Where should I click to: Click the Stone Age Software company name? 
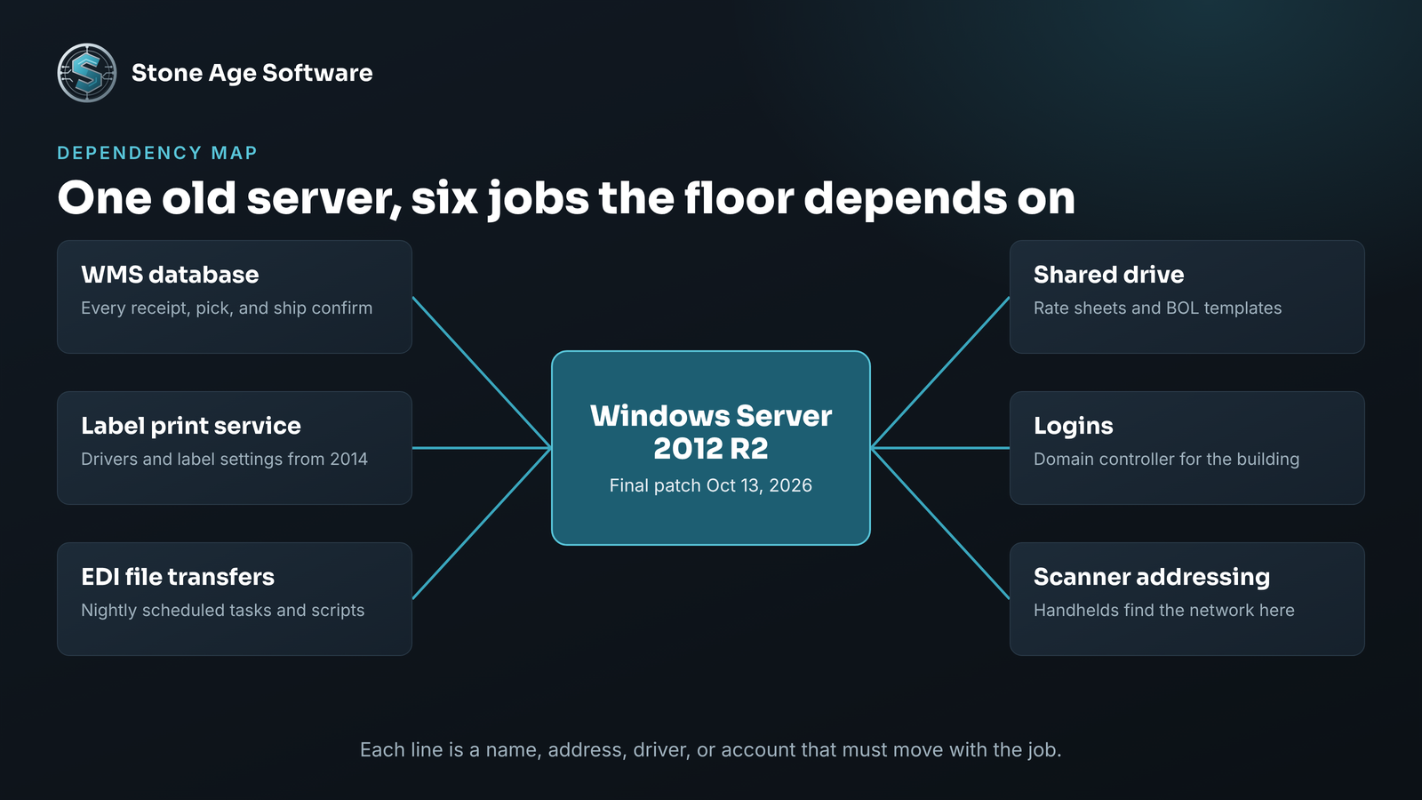point(252,73)
